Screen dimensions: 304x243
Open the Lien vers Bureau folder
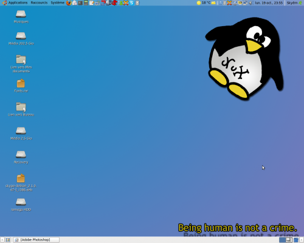(21, 109)
